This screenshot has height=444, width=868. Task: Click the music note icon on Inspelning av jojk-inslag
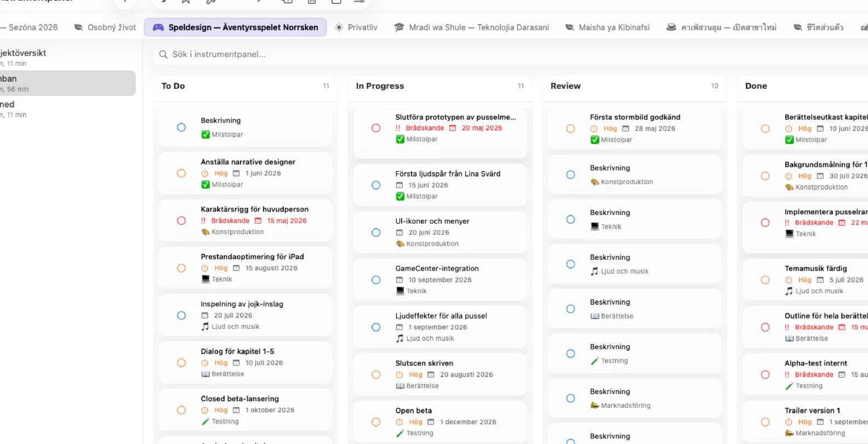pyautogui.click(x=205, y=326)
